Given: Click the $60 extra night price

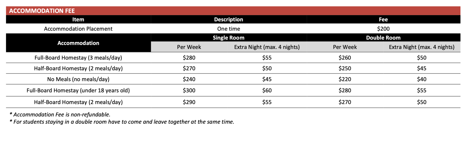Looking at the screenshot, I should pos(267,90).
